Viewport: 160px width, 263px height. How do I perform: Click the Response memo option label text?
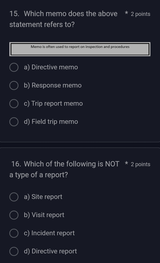[x=53, y=85]
